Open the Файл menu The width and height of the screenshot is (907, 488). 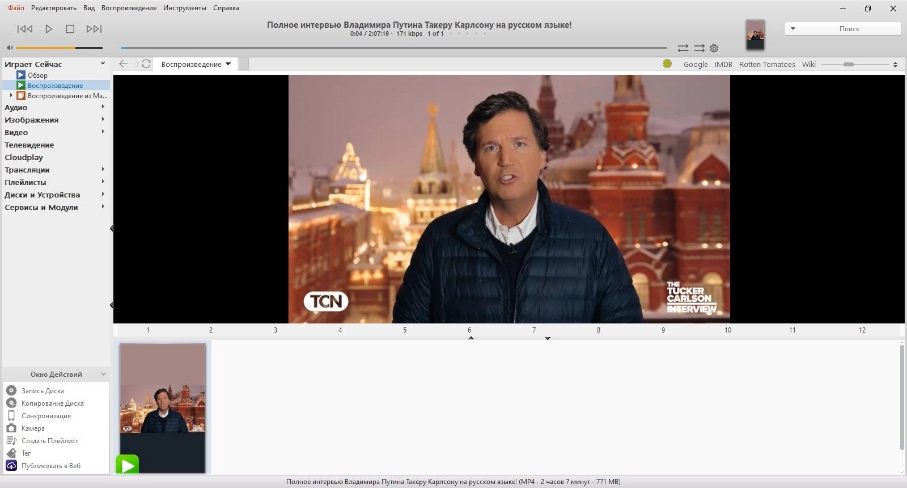(x=16, y=8)
